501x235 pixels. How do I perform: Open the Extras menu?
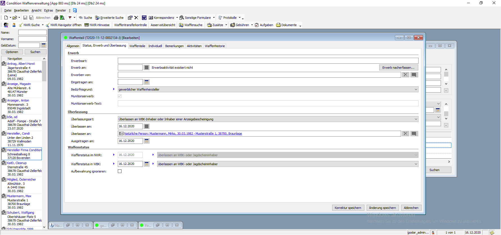tap(48, 10)
